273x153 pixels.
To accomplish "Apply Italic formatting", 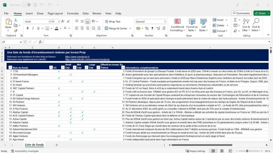I will coord(33,28).
